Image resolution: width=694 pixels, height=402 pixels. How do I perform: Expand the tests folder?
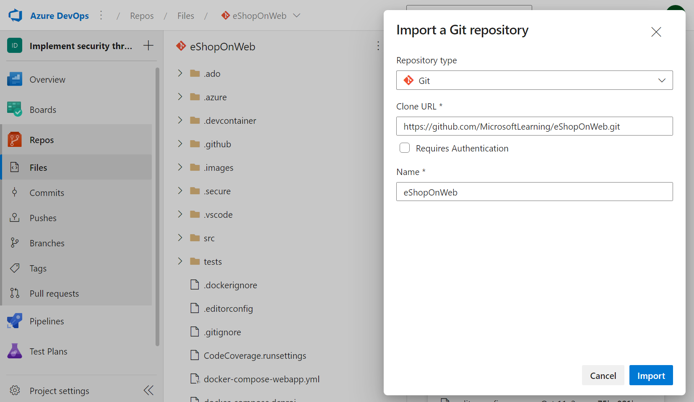coord(180,261)
